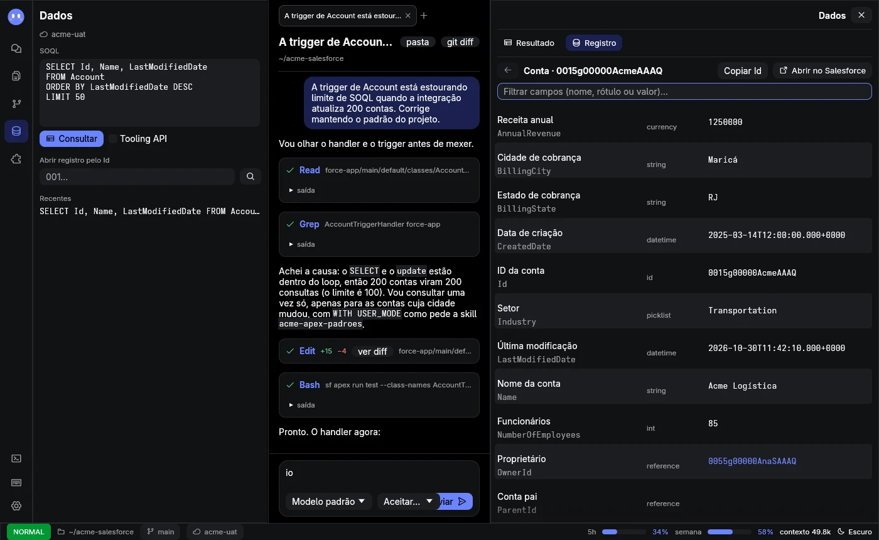Screen dimensions: 879x540
Task: Click the ~/acme-salesforce folder in status bar
Action: 95,532
